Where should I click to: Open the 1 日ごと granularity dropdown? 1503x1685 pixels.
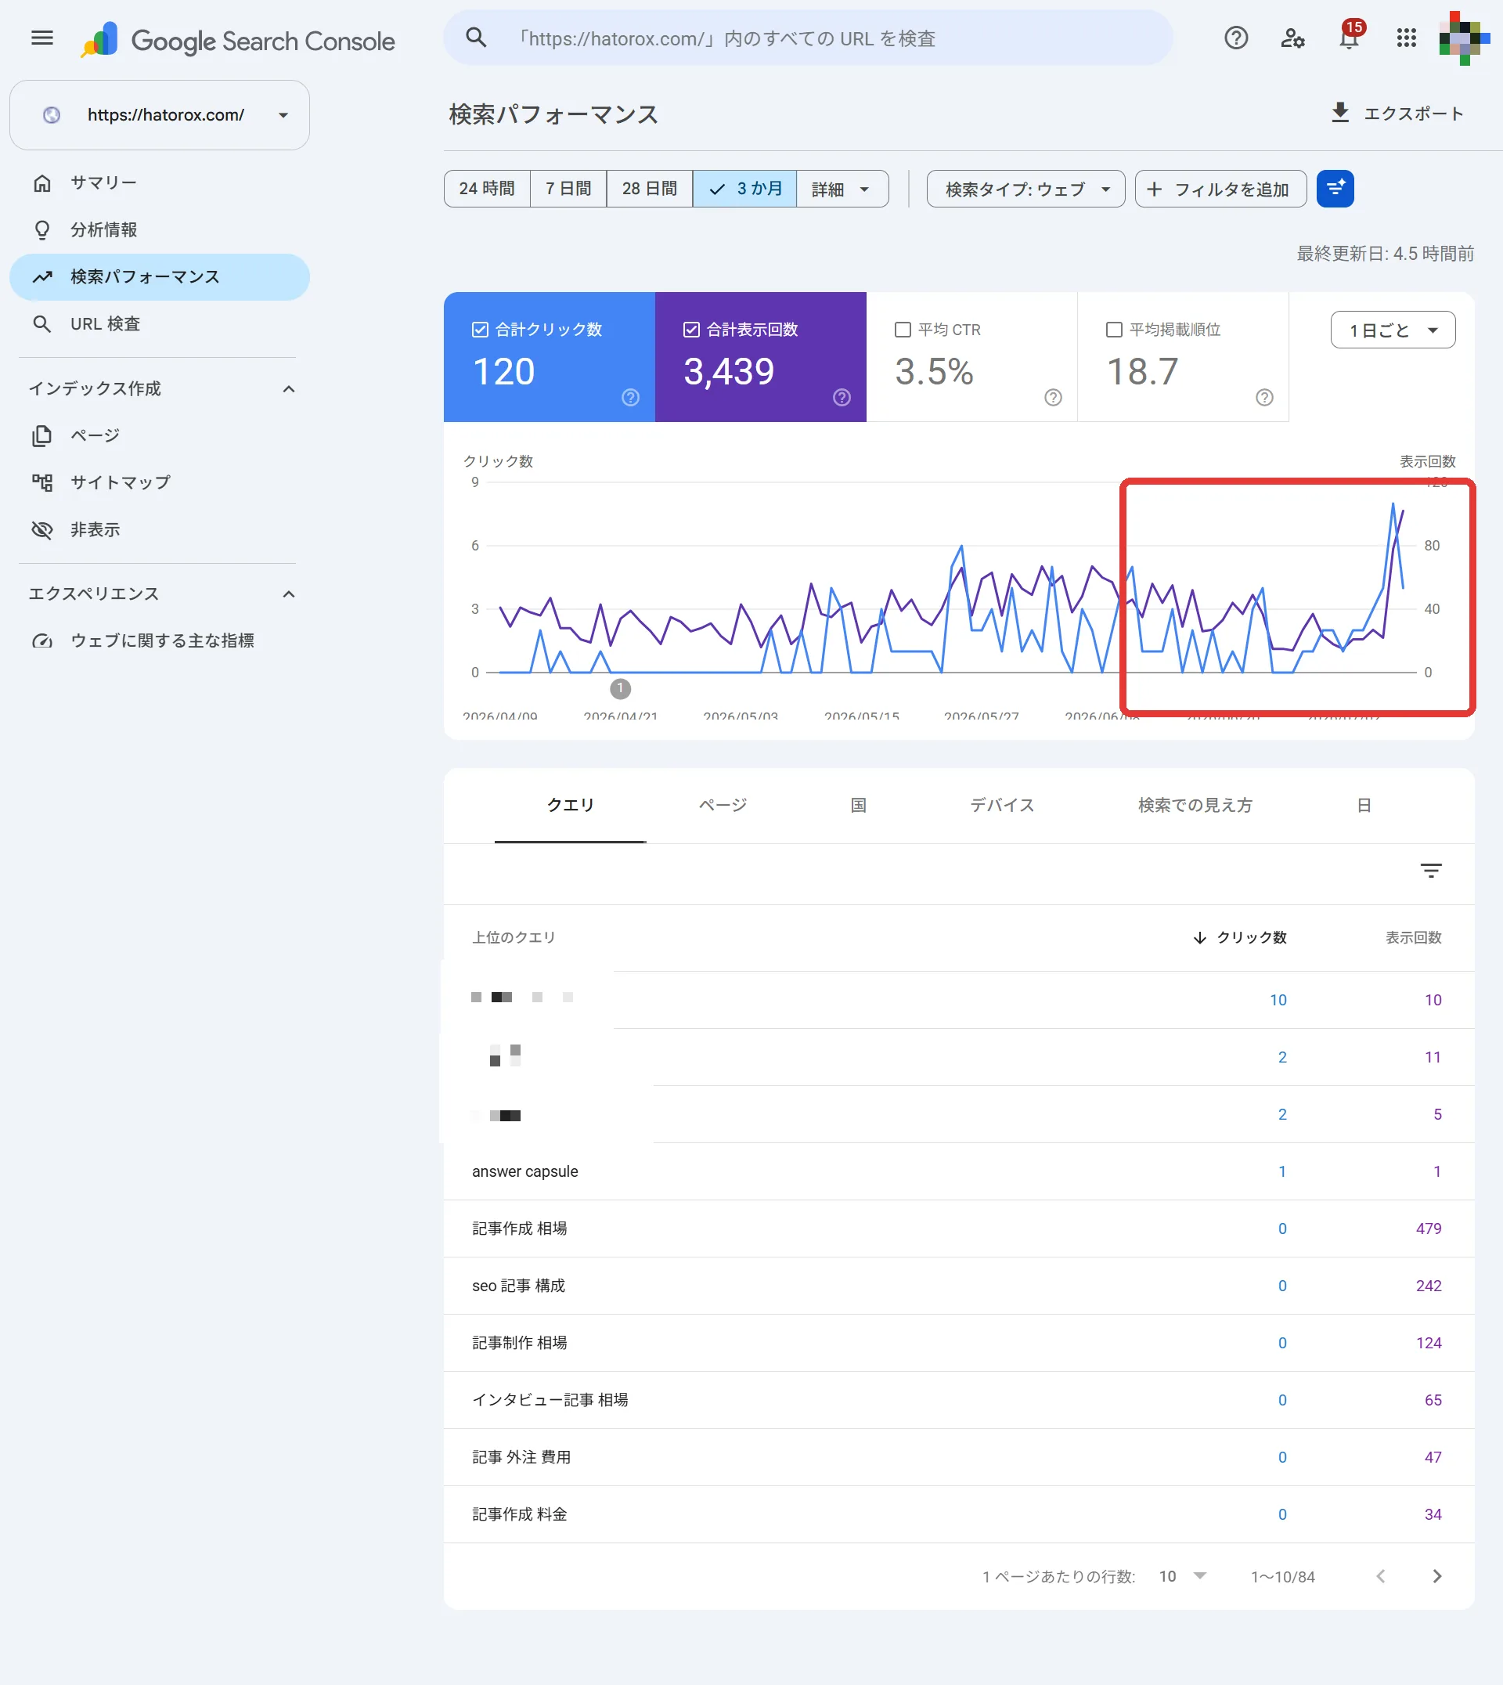pyautogui.click(x=1393, y=330)
